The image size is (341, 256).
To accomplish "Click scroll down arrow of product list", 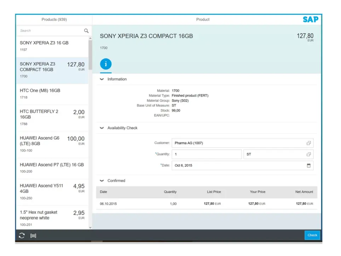I will click(90, 227).
